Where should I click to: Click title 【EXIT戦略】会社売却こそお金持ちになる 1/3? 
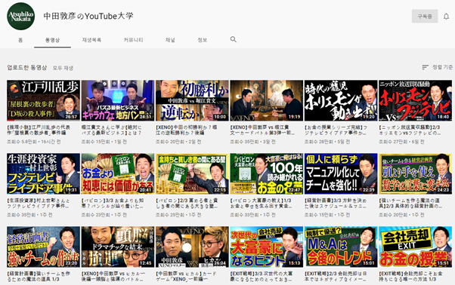click(410, 276)
